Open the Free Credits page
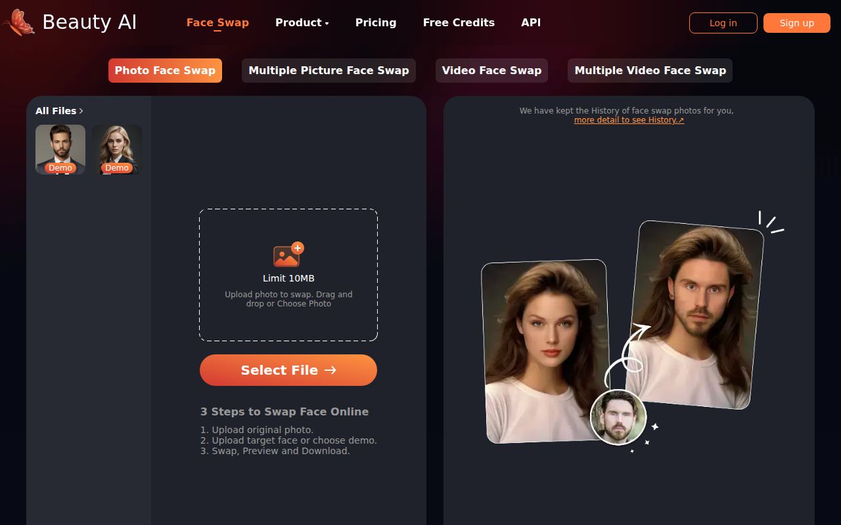Image resolution: width=841 pixels, height=525 pixels. point(459,22)
